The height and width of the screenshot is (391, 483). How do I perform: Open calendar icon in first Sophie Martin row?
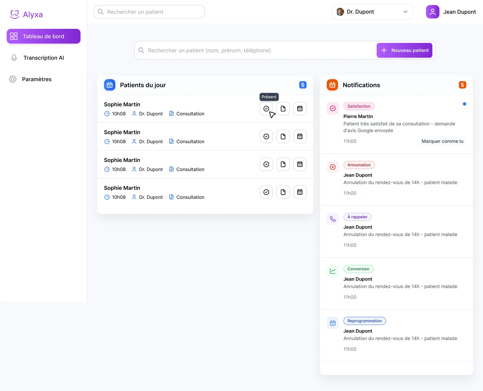click(x=300, y=109)
